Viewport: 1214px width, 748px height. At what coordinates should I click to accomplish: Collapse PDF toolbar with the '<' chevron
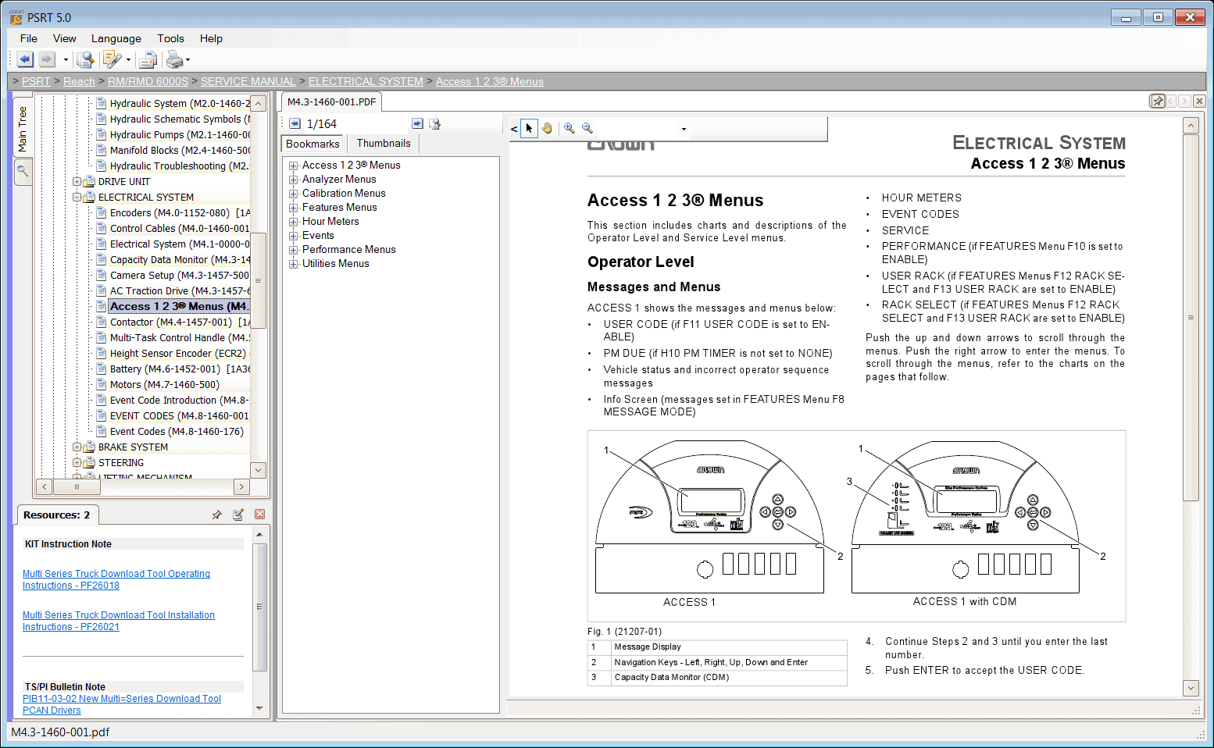click(514, 129)
